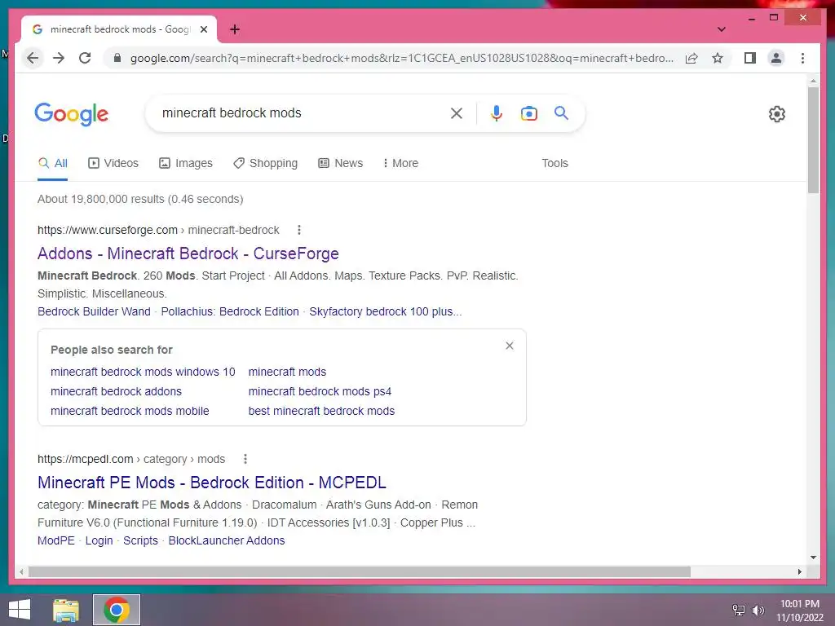
Task: Open Addons - Minecraft Bedrock - CurseForge result
Action: (x=188, y=253)
